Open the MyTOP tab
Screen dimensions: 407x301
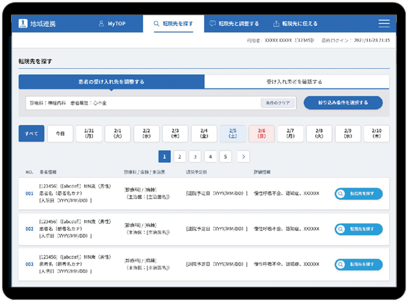pos(112,24)
